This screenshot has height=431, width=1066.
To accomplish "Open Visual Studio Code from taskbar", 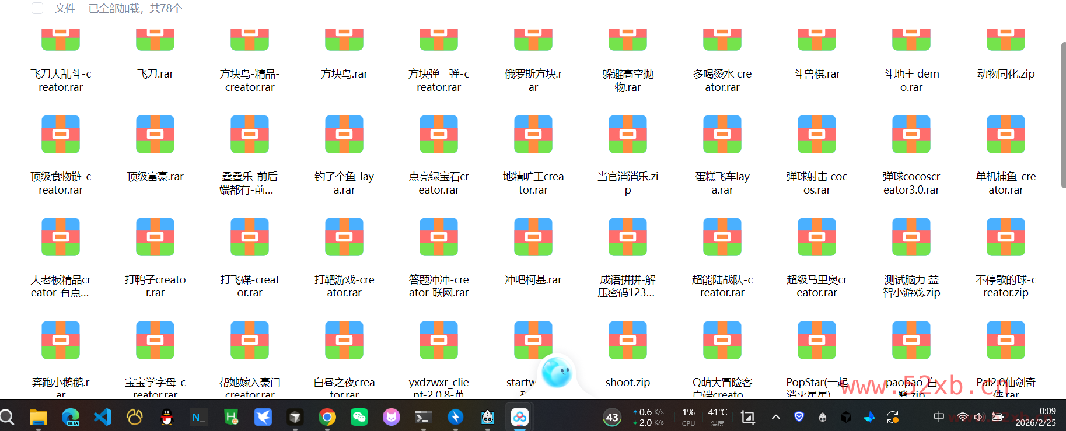I will [x=103, y=416].
